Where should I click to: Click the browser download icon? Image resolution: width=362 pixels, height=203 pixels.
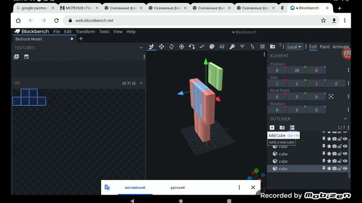tap(334, 20)
